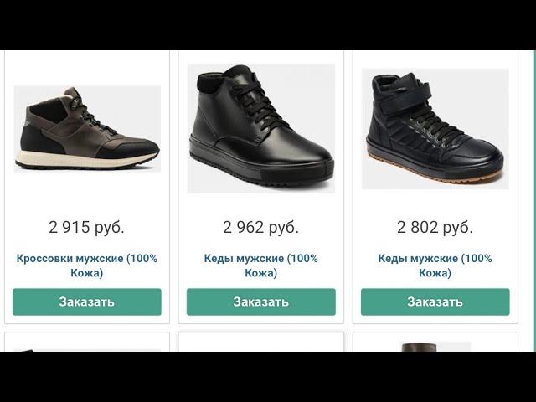Select the 2 802 руб. price text
This screenshot has height=402, width=536.
[x=435, y=227]
